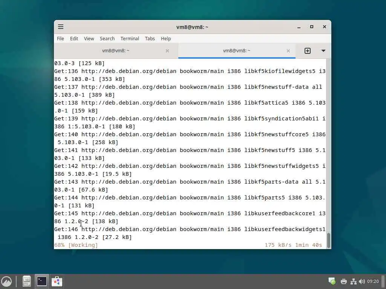Open the file manager taskbar icon
Image resolution: width=386 pixels, height=289 pixels.
coord(27,281)
